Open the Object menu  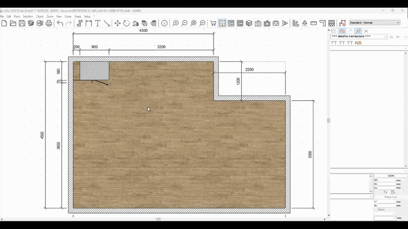click(x=40, y=17)
